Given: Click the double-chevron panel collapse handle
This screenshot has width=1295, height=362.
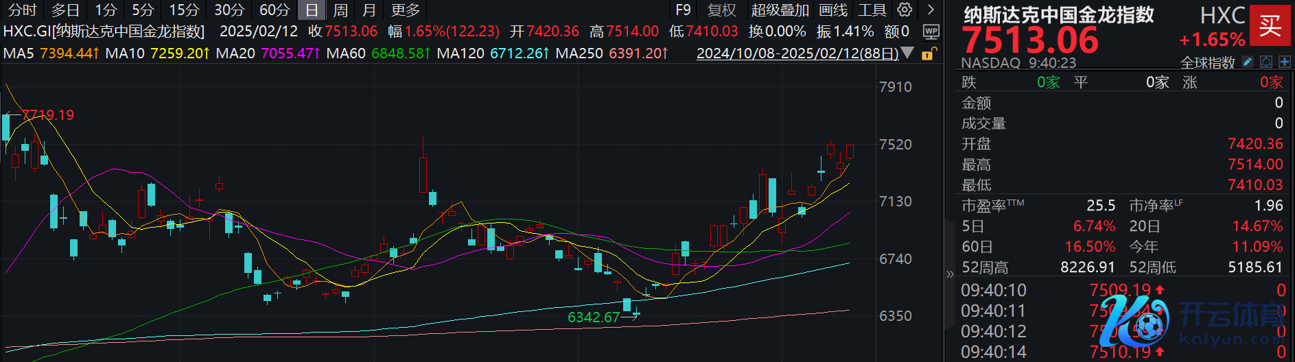Looking at the screenshot, I should pyautogui.click(x=950, y=274).
